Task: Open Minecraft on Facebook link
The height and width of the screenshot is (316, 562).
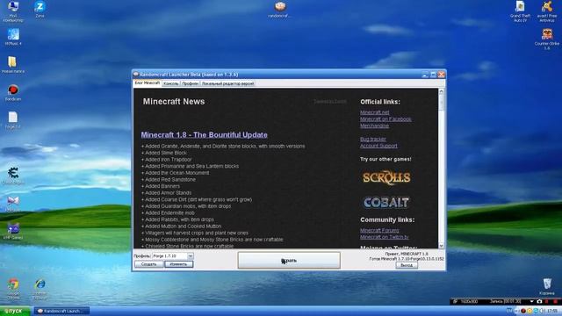Action: 385,119
